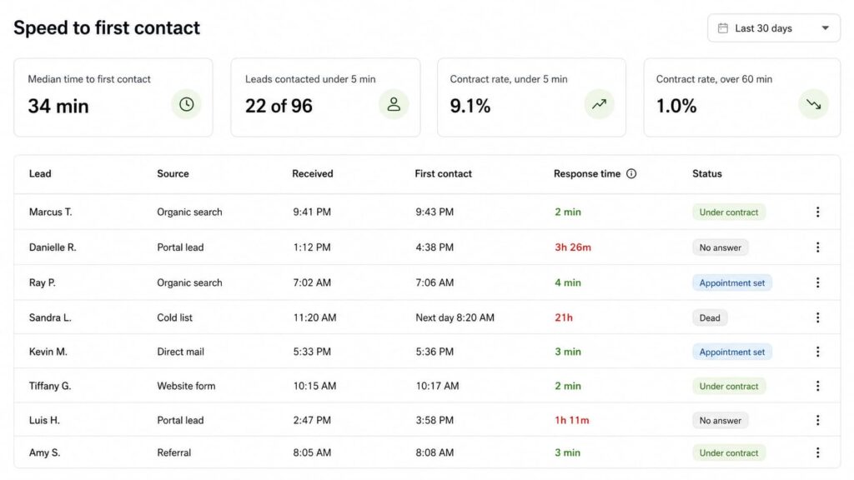Click the No answer badge for Danielle R.

720,247
